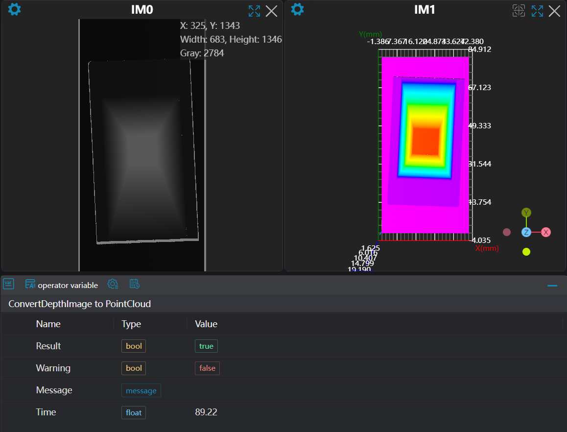The image size is (567, 432).
Task: Snap view to the Y axis gizmo
Action: click(526, 213)
